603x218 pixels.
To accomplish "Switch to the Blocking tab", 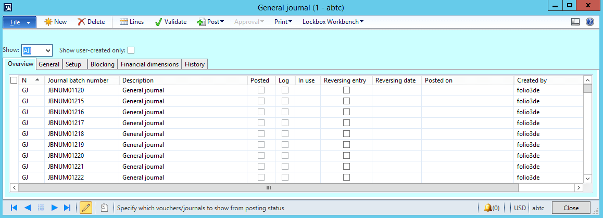I will 102,64.
